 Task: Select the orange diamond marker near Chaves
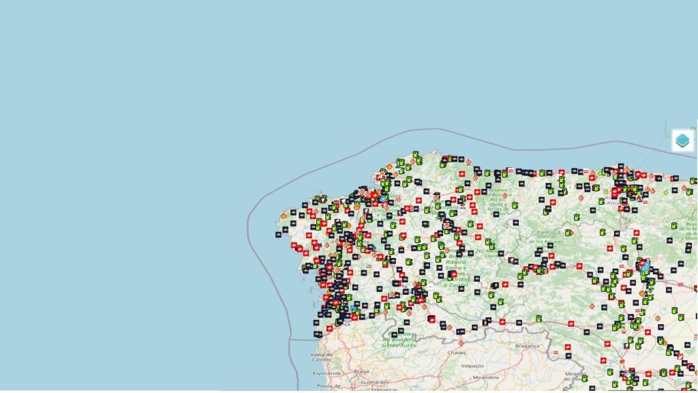(x=460, y=343)
